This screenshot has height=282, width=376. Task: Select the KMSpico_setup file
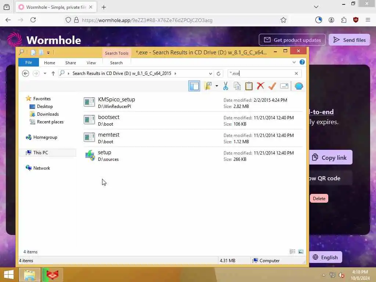point(193,103)
